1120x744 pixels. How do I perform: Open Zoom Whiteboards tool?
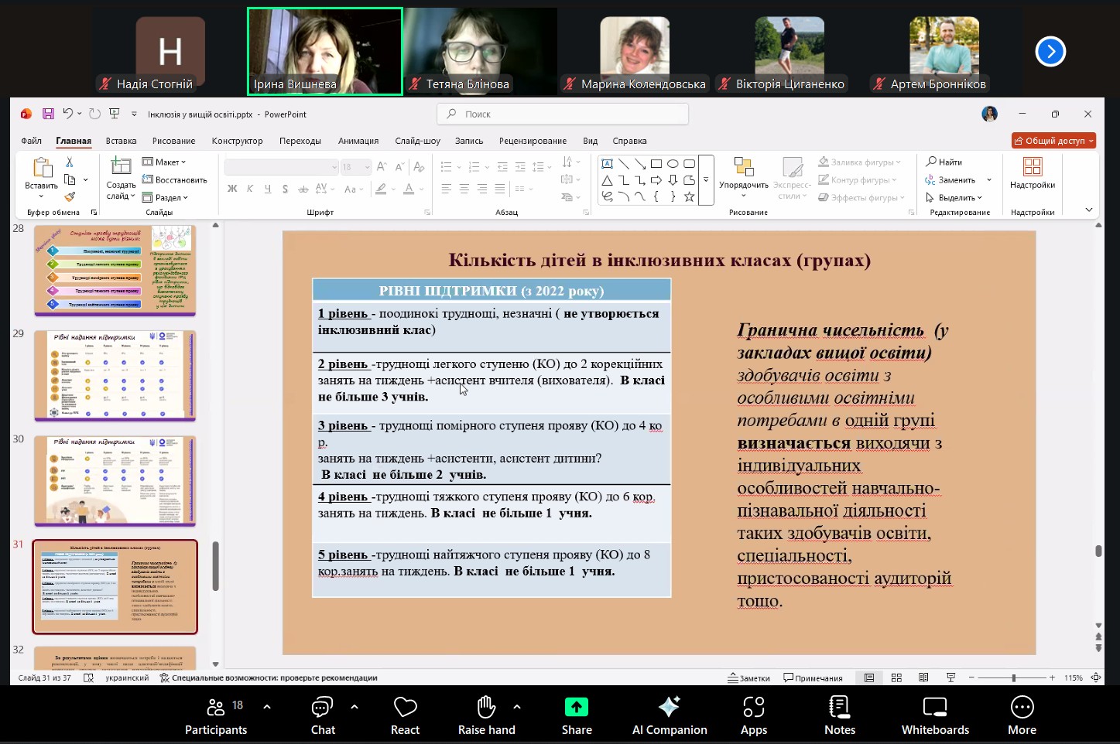point(934,715)
